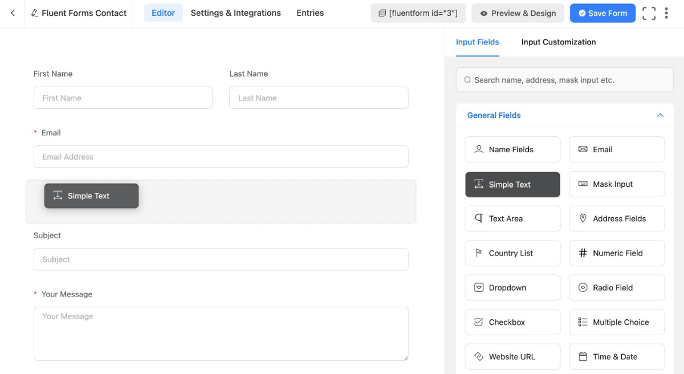Screen dimensions: 684x374
Task: Collapse the General Fields section
Action: pyautogui.click(x=660, y=115)
